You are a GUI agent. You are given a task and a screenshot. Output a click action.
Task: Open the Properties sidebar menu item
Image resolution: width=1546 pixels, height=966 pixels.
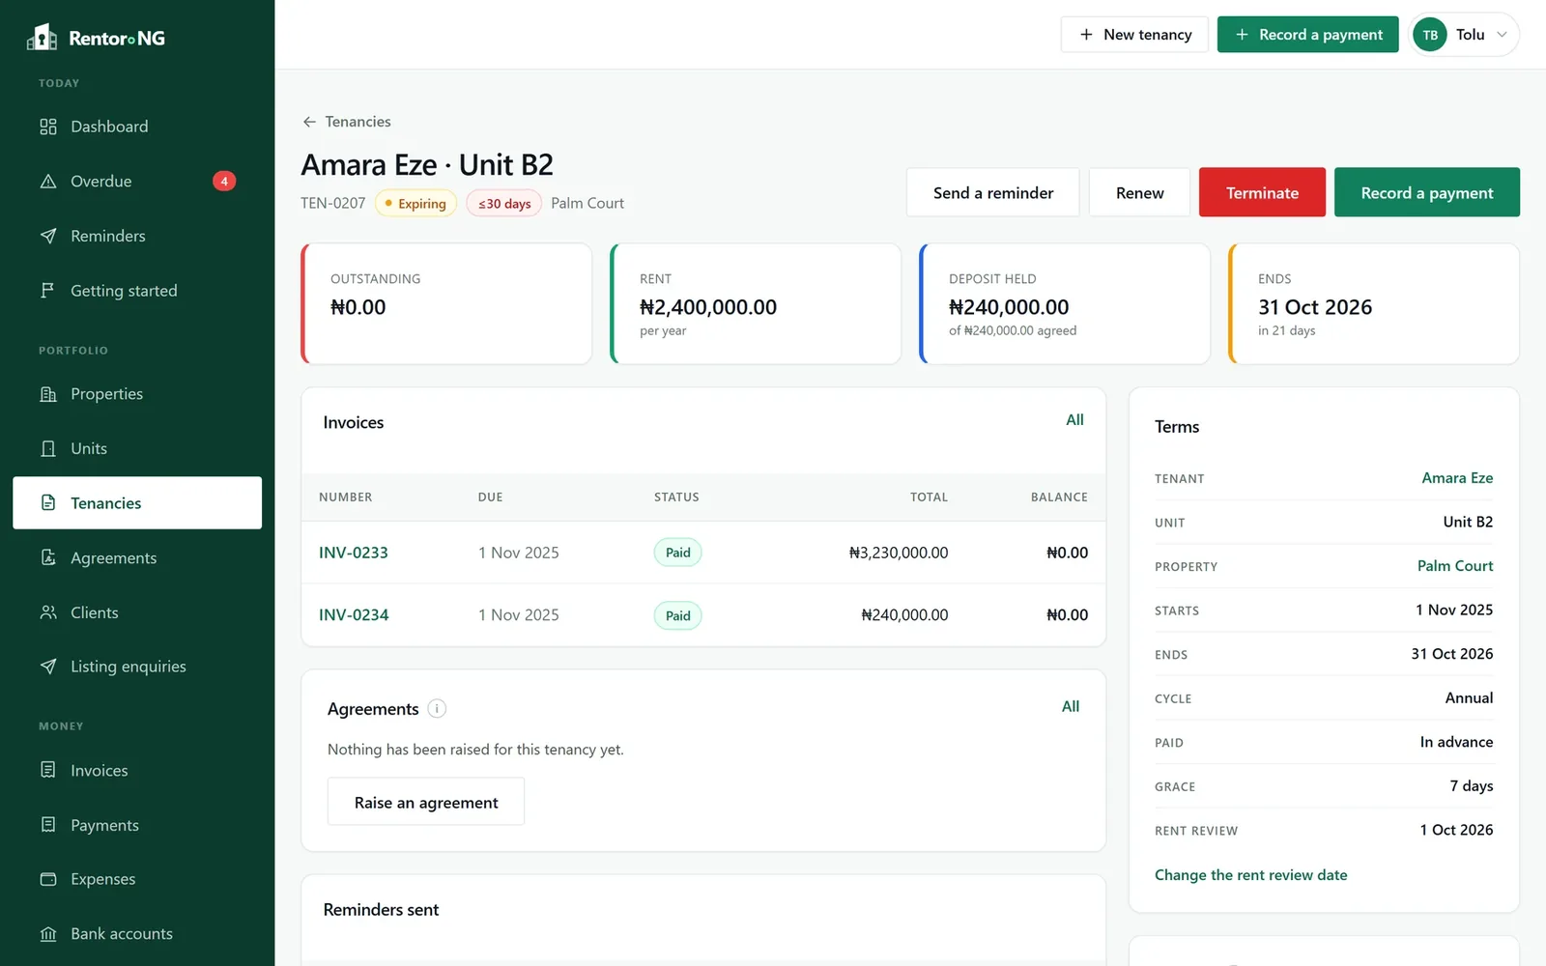point(137,394)
